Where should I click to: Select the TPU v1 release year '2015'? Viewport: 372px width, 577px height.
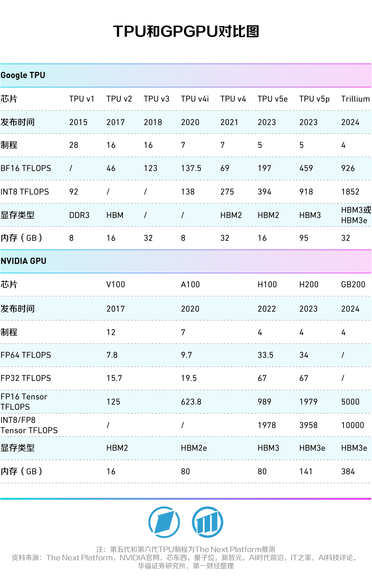click(x=78, y=122)
